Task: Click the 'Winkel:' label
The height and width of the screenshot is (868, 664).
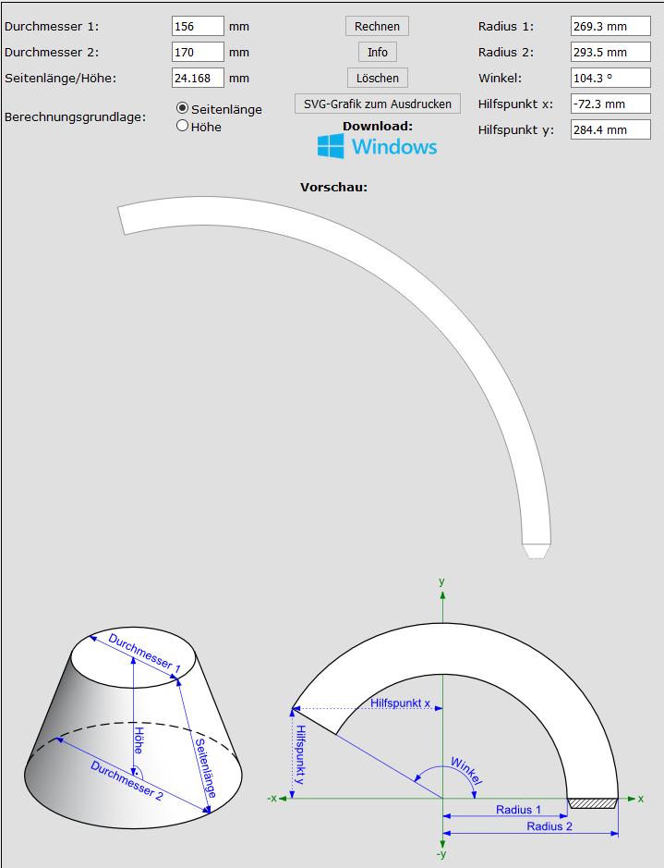Action: point(500,79)
